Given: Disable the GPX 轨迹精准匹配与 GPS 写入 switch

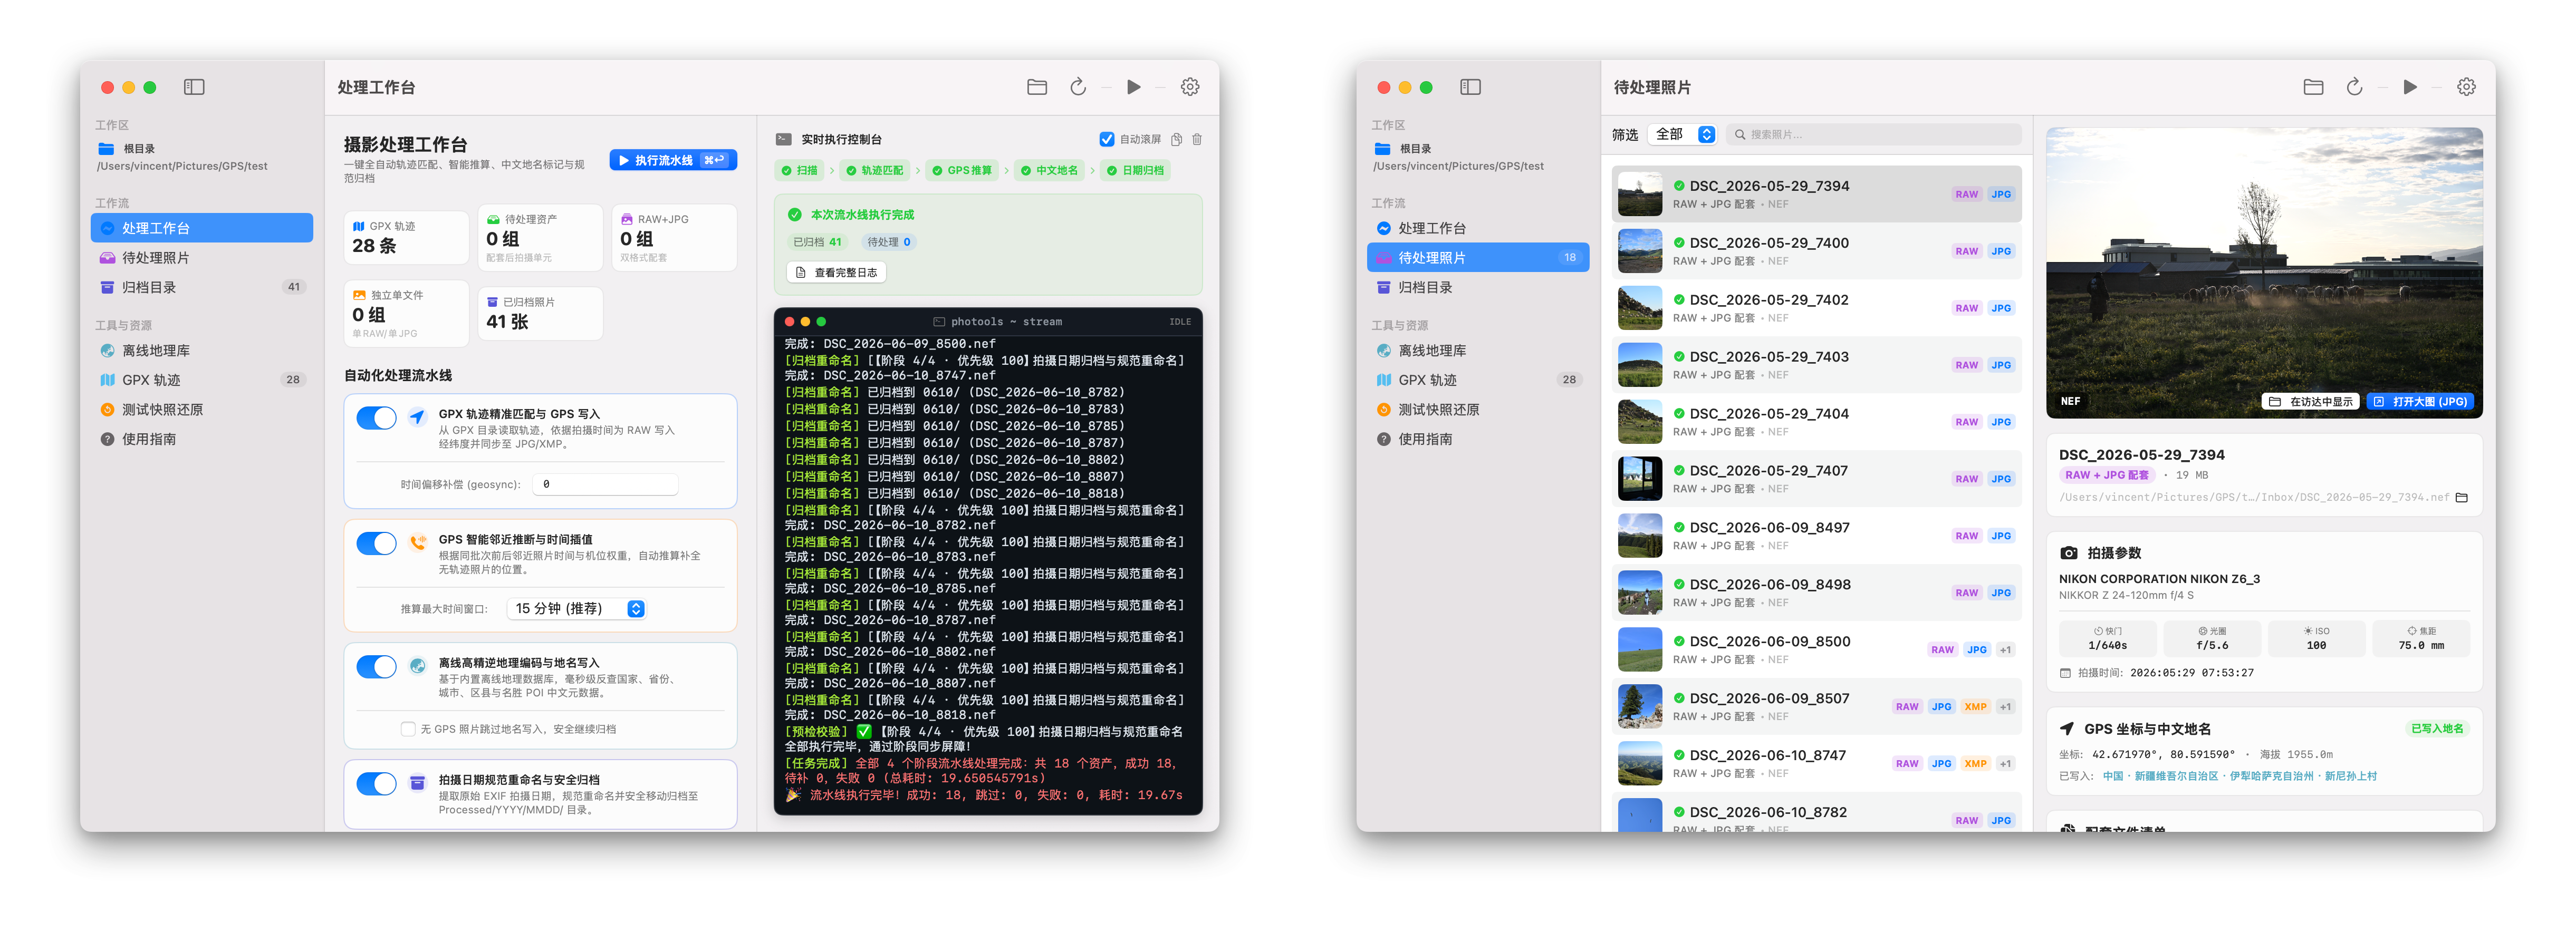Looking at the screenshot, I should tap(376, 418).
